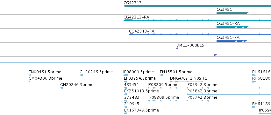
Task: Select the GH20246.3prime EST glyph
Action: (62, 88)
